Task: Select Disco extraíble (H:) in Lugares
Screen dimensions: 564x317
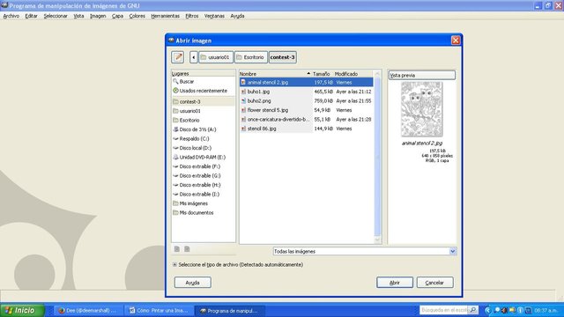Action: click(x=204, y=185)
